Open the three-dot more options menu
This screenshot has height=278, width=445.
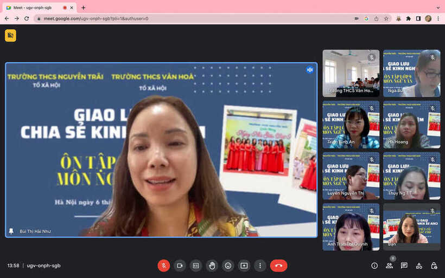[260, 266]
